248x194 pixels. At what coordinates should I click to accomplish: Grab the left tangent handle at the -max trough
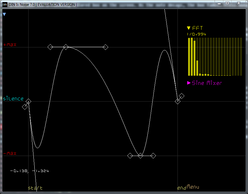coord(130,156)
